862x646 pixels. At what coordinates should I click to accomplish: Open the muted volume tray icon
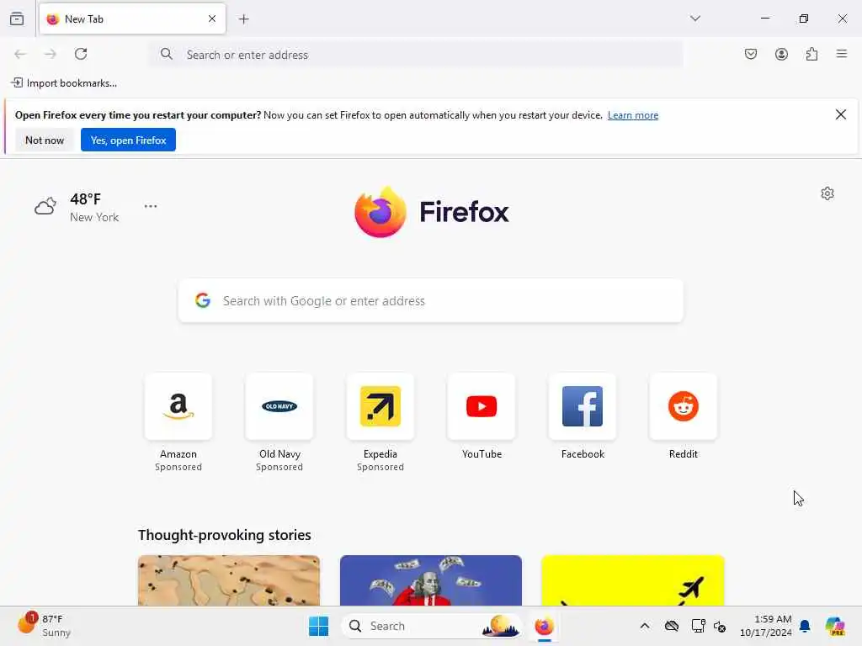pos(720,626)
